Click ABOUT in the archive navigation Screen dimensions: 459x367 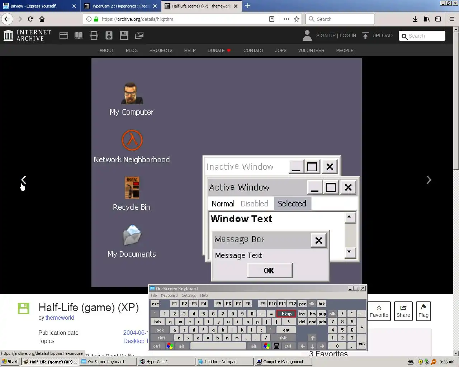tap(107, 51)
